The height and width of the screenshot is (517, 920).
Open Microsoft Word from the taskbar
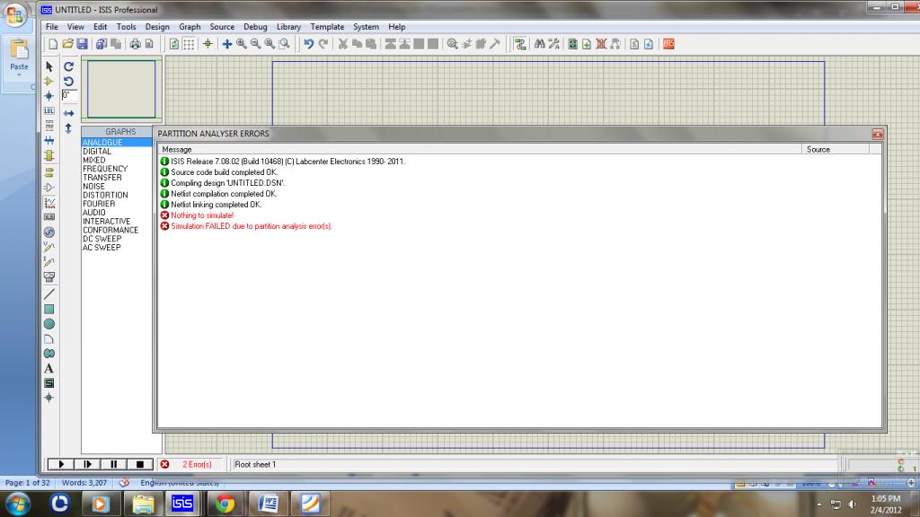point(268,504)
